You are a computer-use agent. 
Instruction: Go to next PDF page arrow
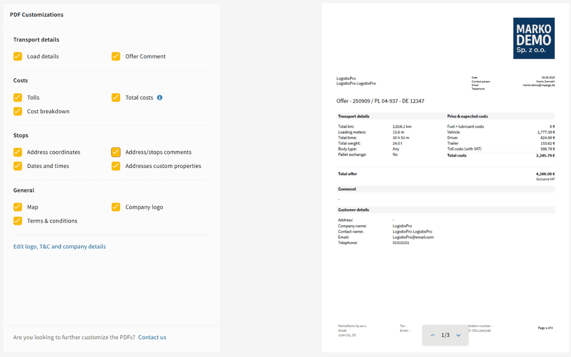coord(458,335)
